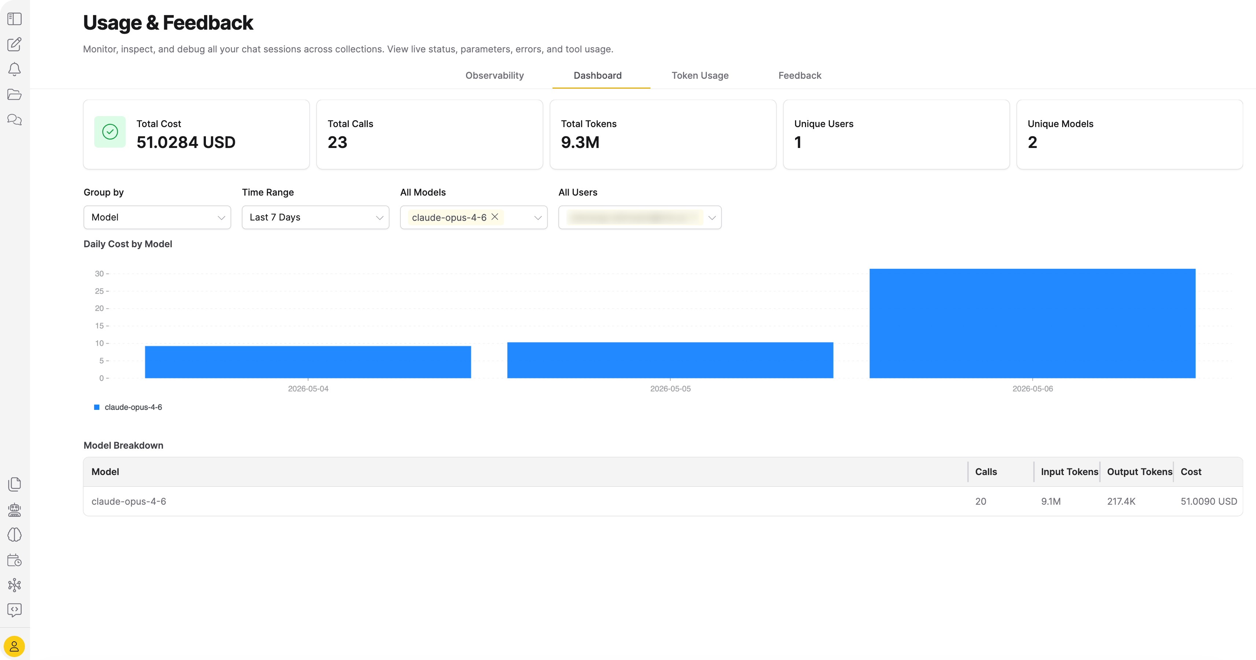Click the 2026-05-06 cost bar
Viewport: 1256px width, 660px height.
[1032, 324]
